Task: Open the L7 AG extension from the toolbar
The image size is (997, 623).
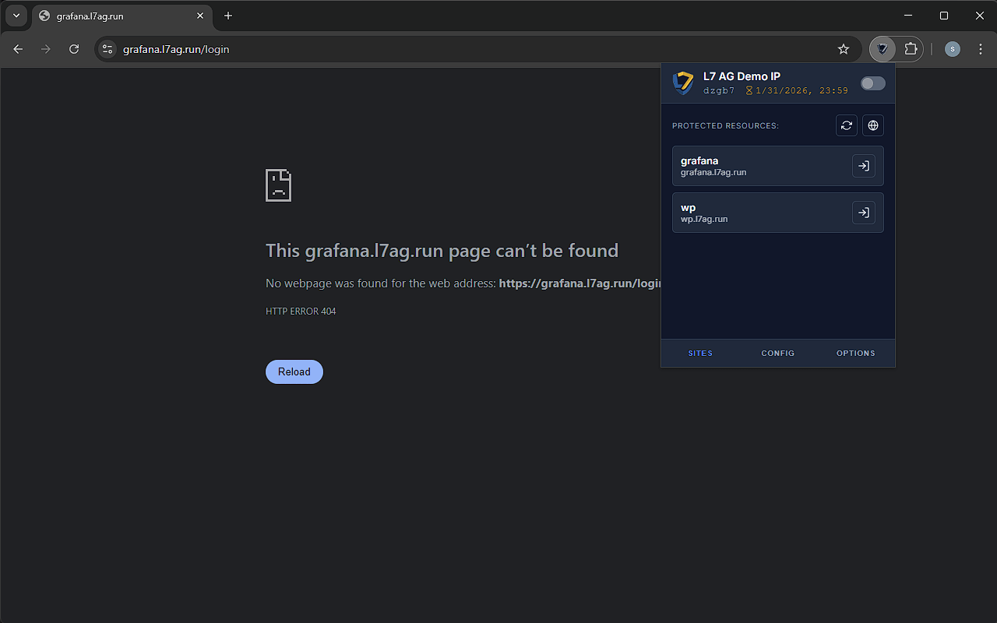Action: pos(883,48)
